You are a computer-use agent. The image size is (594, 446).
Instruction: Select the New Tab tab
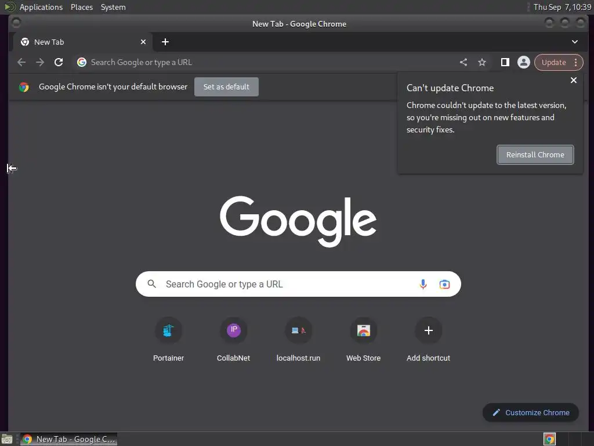(82, 42)
